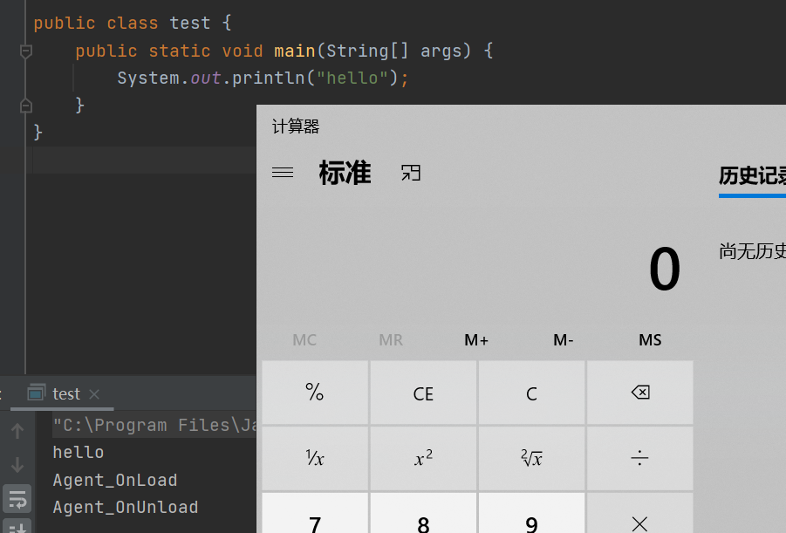Viewport: 786px width, 533px height.
Task: Collapse the main method fold marker
Action: coord(25,51)
